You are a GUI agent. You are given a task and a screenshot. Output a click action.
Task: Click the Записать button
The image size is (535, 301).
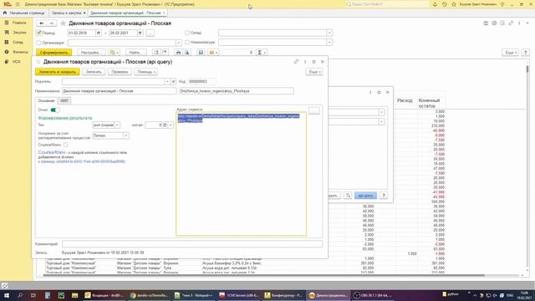point(94,72)
